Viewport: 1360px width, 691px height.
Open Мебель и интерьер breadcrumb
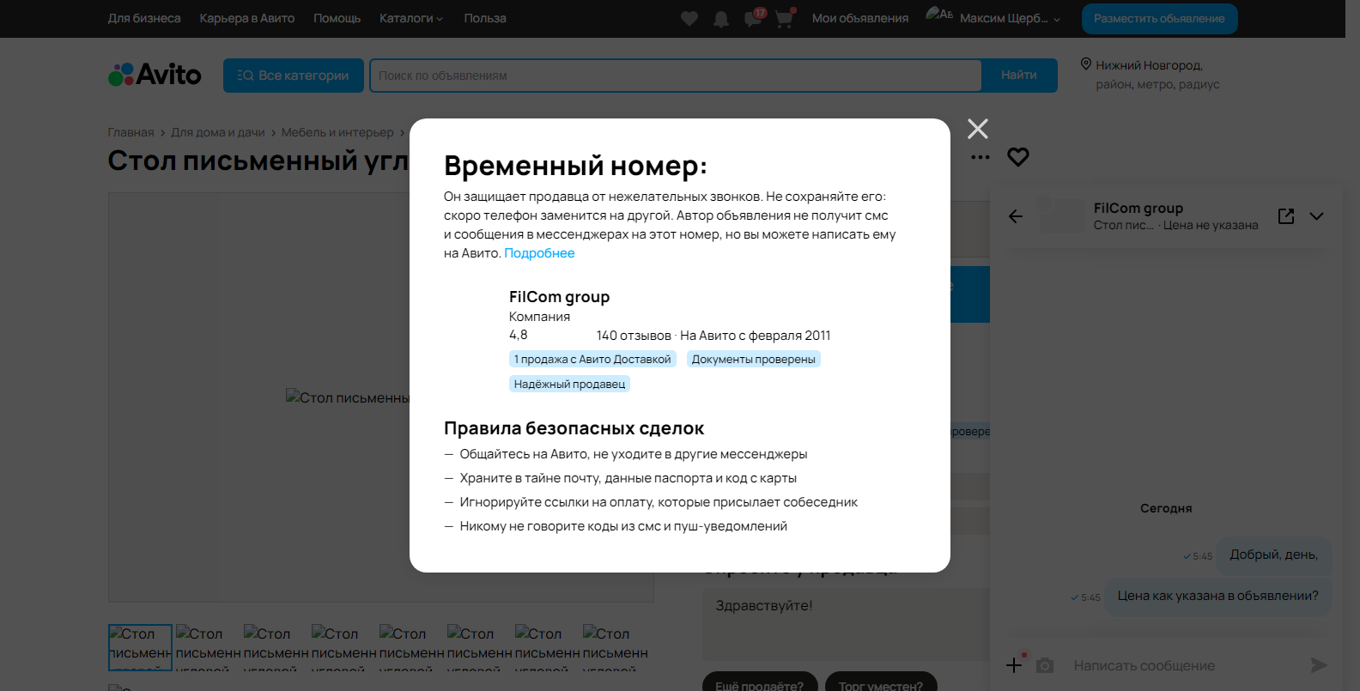point(337,132)
